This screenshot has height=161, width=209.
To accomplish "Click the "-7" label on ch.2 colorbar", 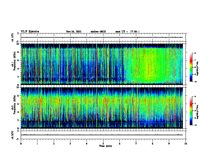I will (195, 104).
